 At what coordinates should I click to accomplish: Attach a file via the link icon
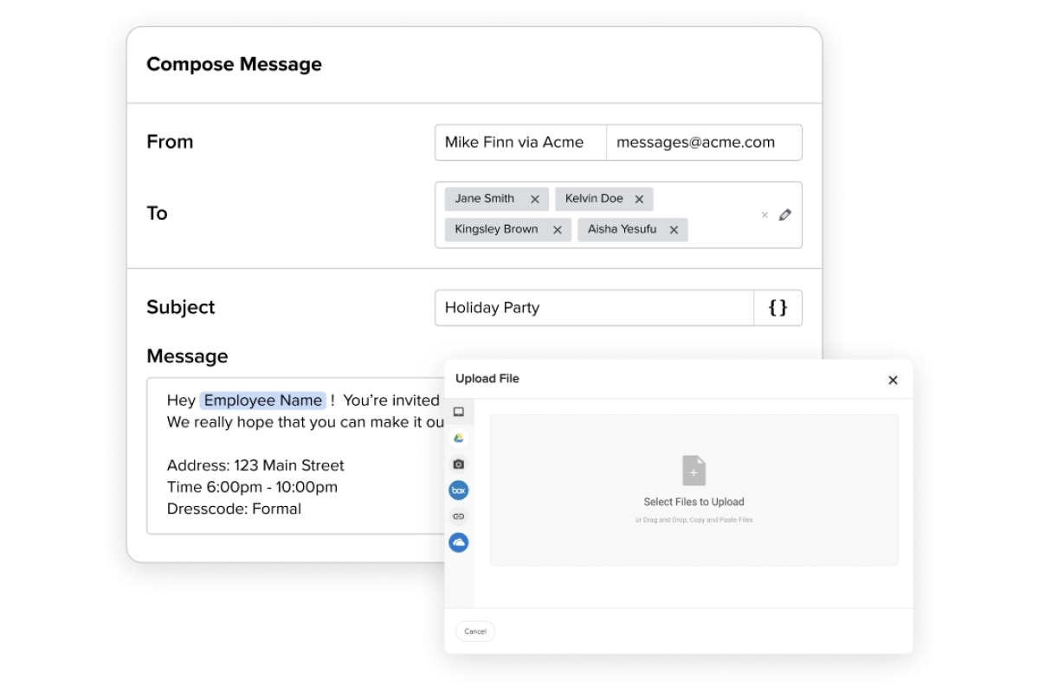[458, 516]
